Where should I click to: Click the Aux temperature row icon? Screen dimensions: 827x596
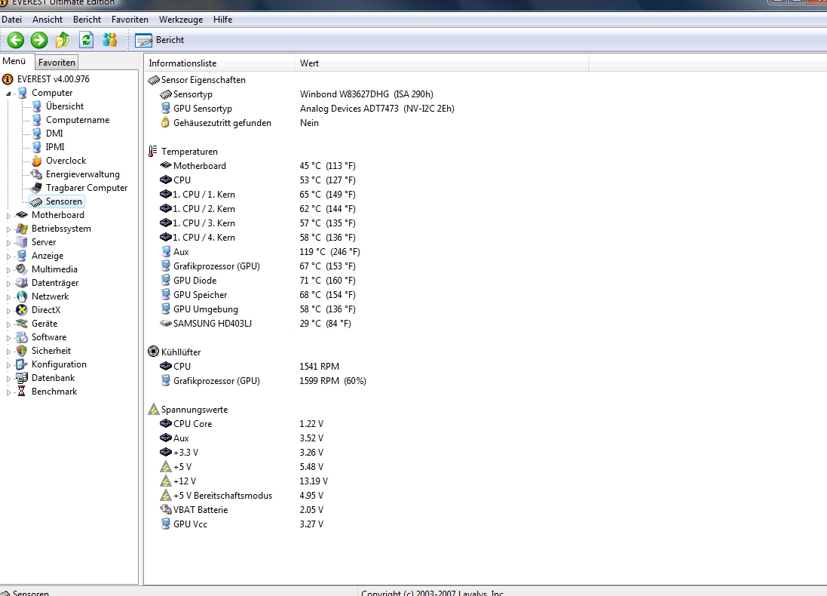pyautogui.click(x=166, y=252)
